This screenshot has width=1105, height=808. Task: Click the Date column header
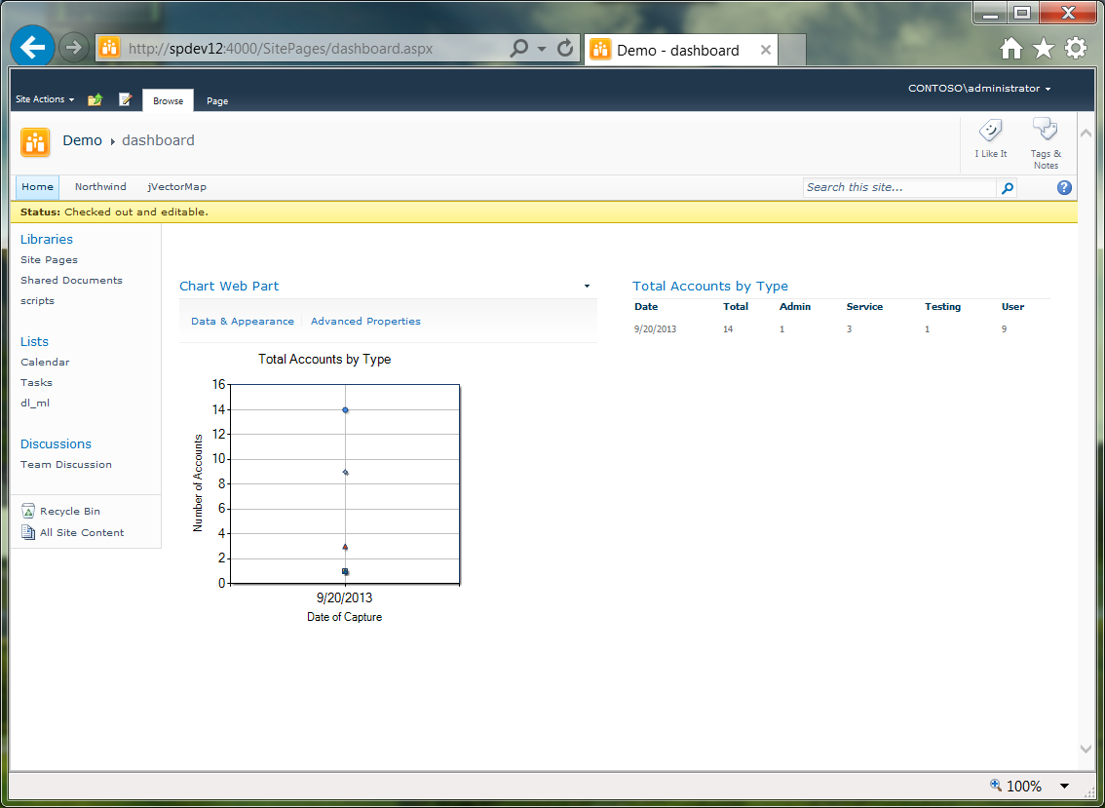click(646, 307)
